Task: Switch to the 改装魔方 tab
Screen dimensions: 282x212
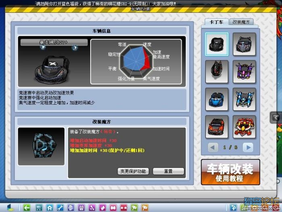Action: point(241,22)
